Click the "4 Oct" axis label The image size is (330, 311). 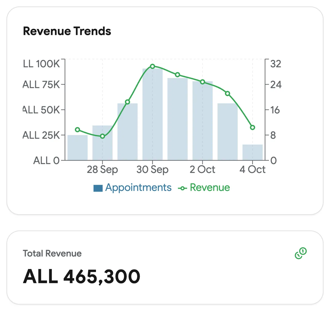pyautogui.click(x=253, y=169)
